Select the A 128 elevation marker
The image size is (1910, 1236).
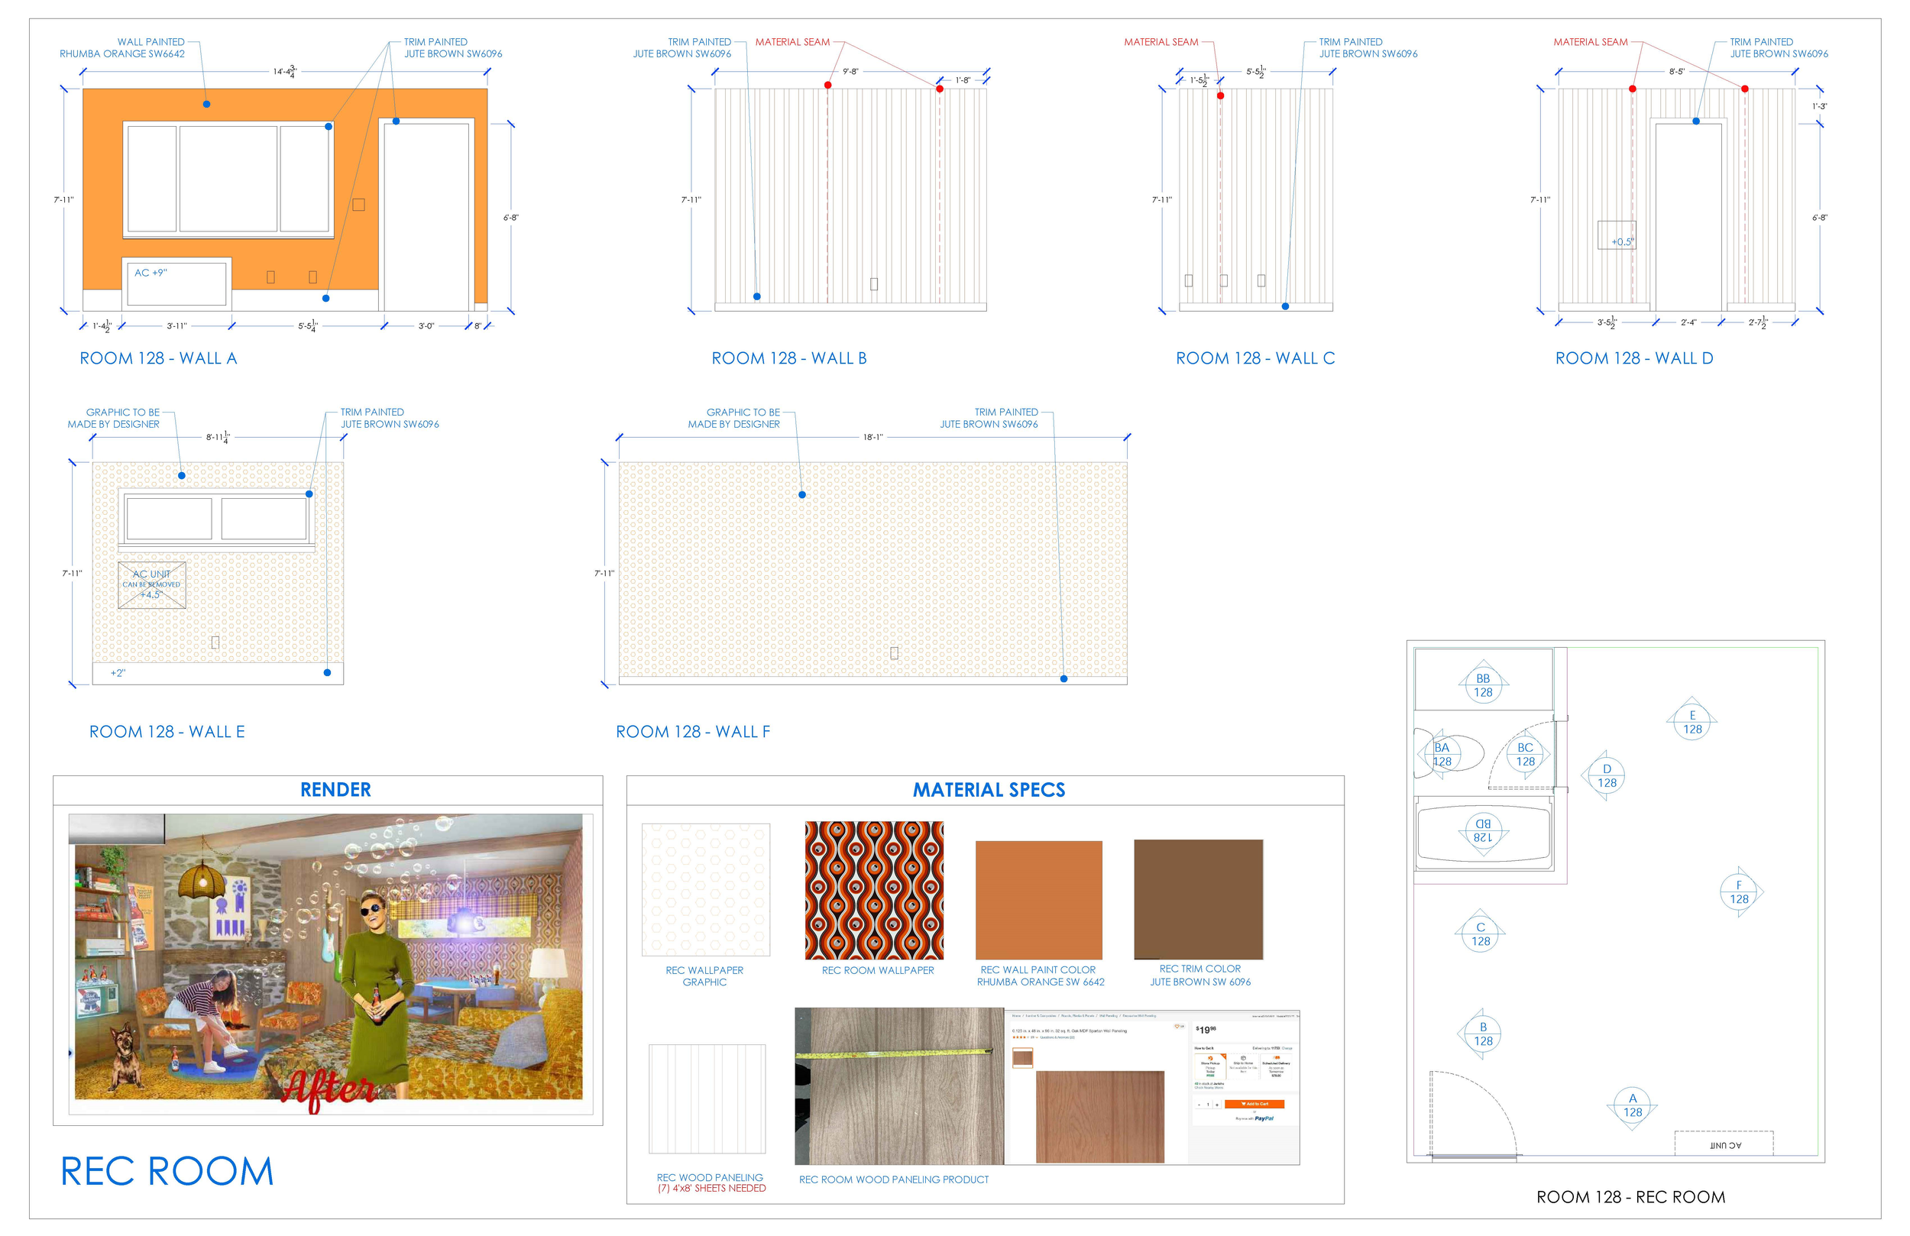pos(1633,1105)
